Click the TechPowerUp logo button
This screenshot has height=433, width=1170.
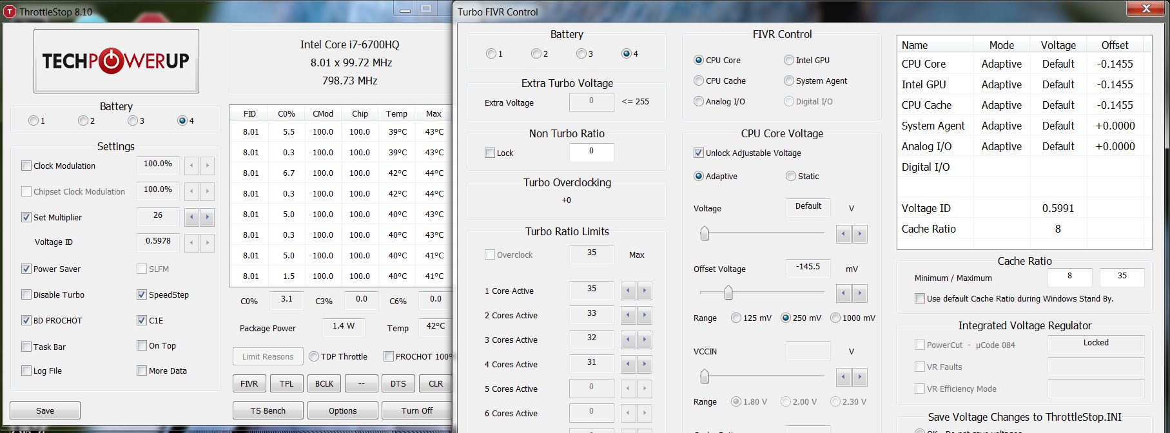tap(116, 61)
